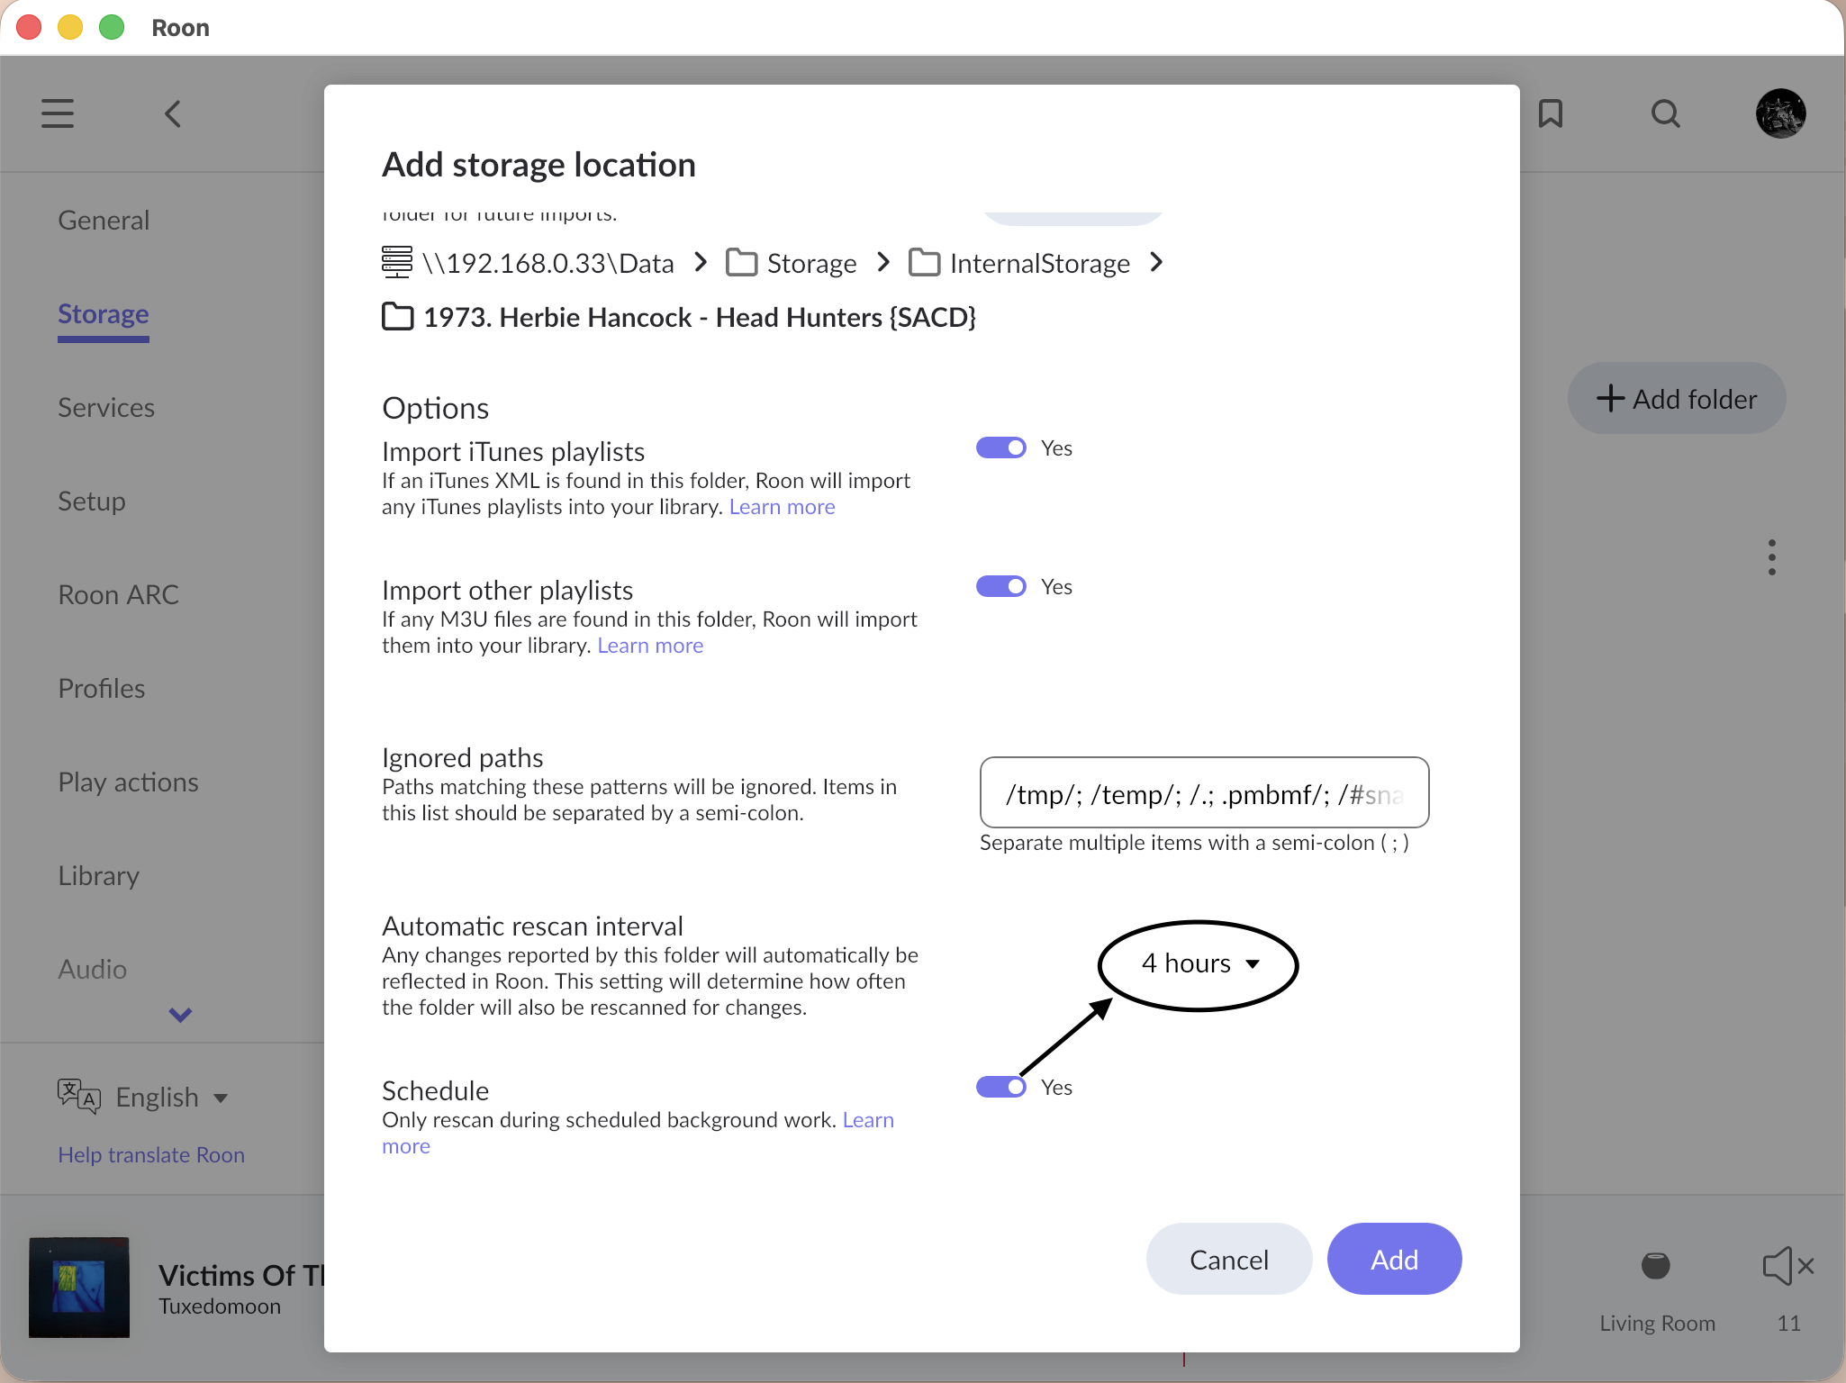This screenshot has height=1383, width=1846.
Task: Open the Roon ARC settings tab
Action: tap(118, 594)
